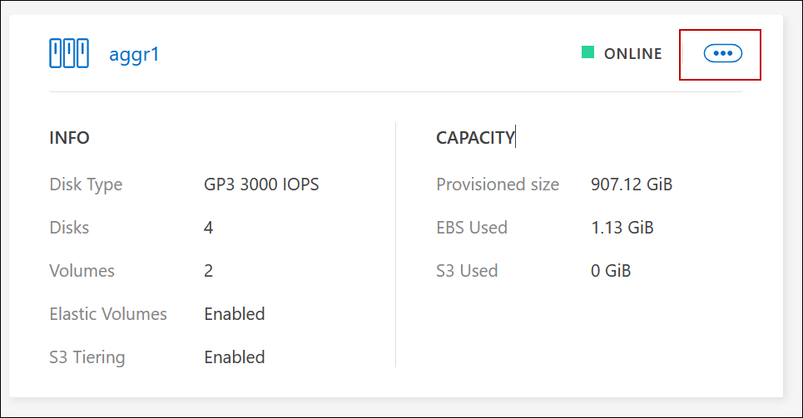Click the Disks label
Image resolution: width=803 pixels, height=418 pixels.
(x=69, y=227)
